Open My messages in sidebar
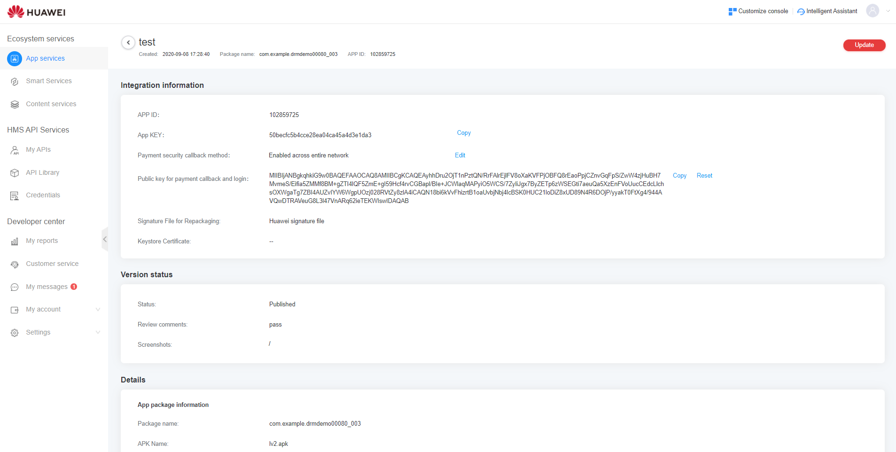Screen dimensions: 896x452 (47, 287)
